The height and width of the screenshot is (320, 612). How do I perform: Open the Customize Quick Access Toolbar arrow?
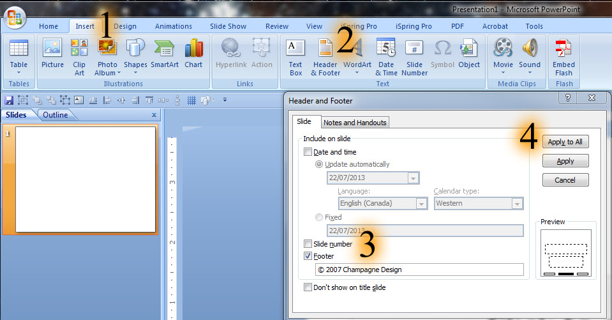coord(225,100)
